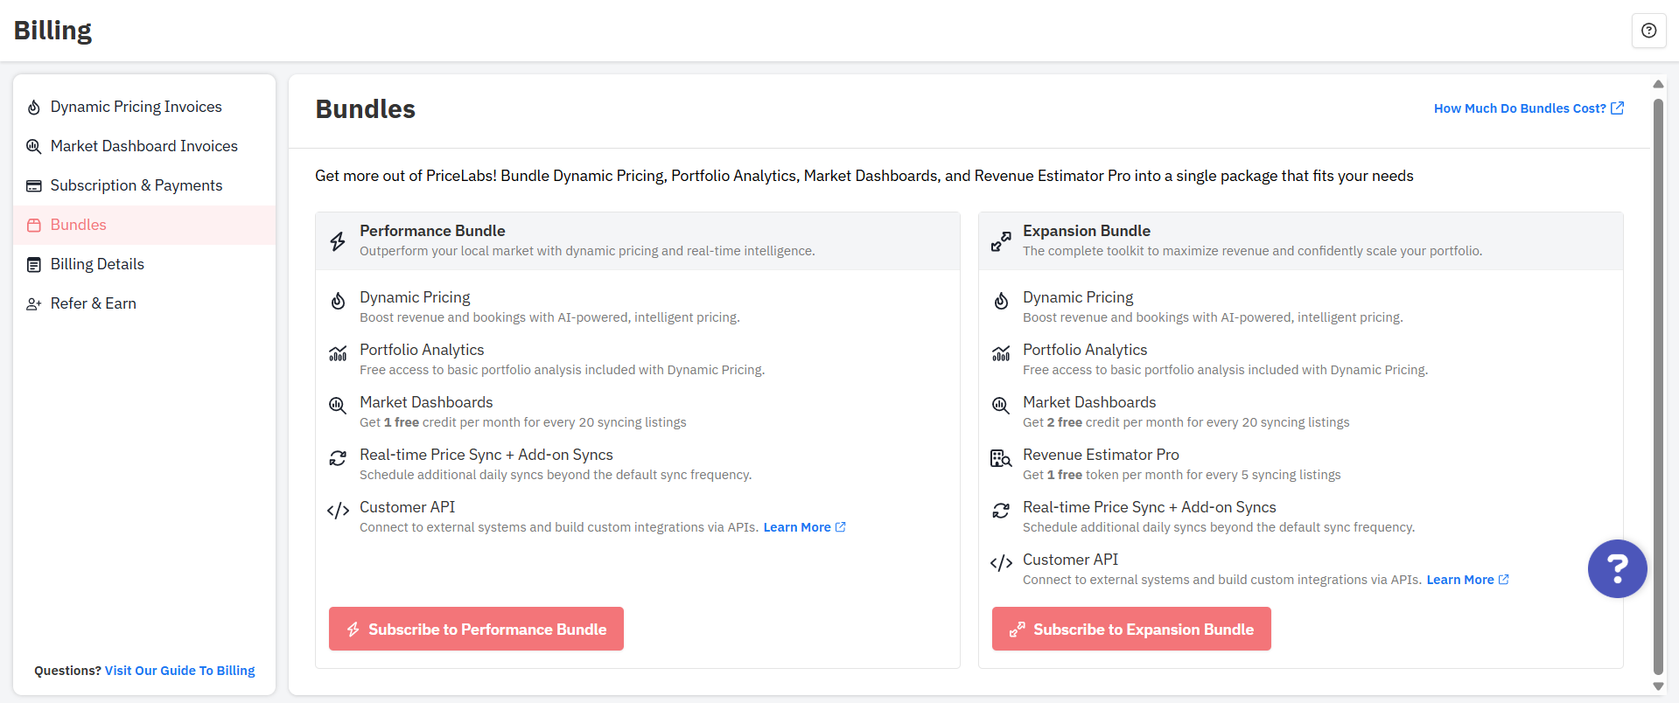Open the floating blue help chat bubble
Viewport: 1679px width, 703px height.
[x=1617, y=568]
